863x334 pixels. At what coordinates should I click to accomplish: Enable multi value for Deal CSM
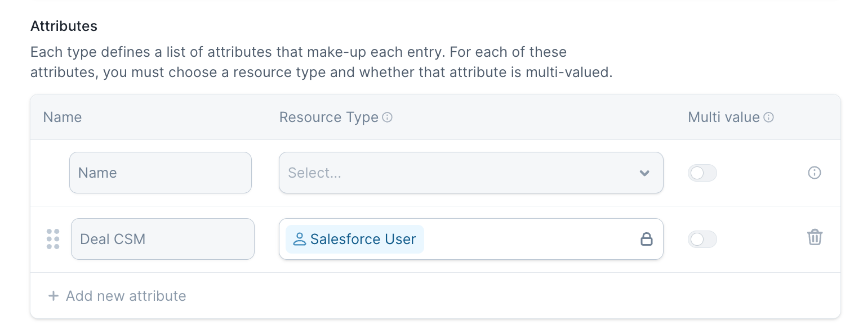pyautogui.click(x=702, y=240)
